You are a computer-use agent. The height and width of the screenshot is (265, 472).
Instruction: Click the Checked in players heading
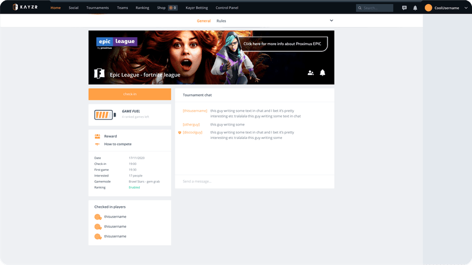coord(110,207)
